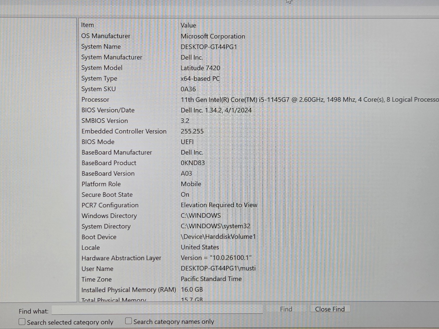Select the 3.2 SMBIOS value
439x329 pixels.
tap(185, 121)
